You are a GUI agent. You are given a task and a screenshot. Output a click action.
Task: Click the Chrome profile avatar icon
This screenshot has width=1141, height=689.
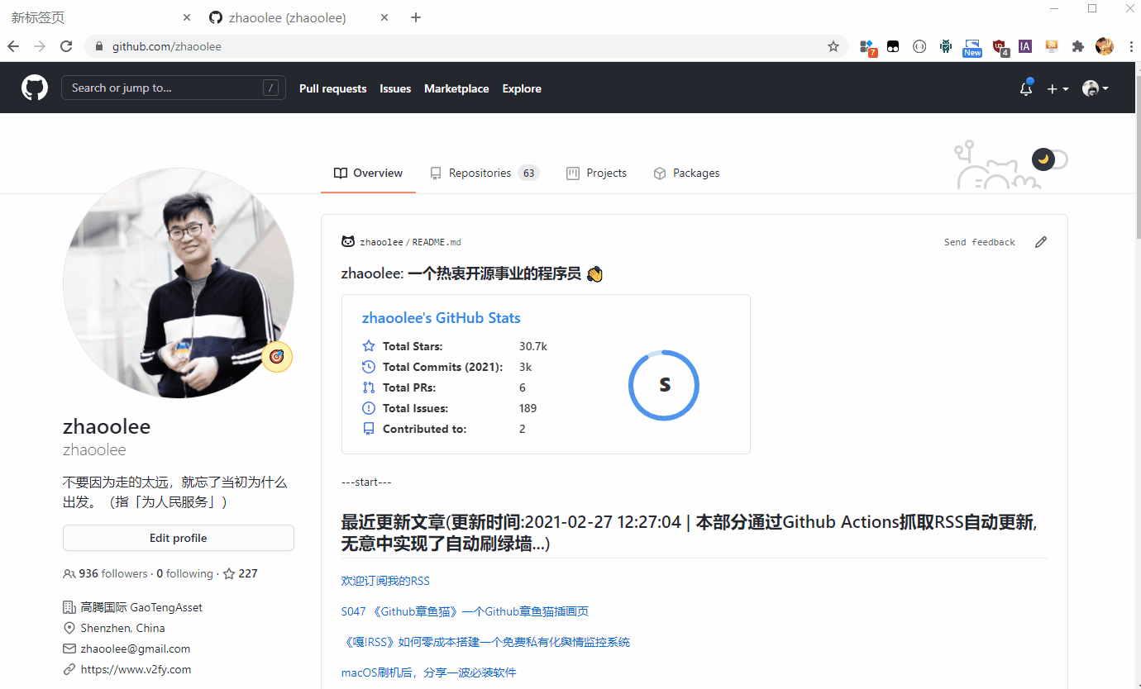click(x=1105, y=46)
